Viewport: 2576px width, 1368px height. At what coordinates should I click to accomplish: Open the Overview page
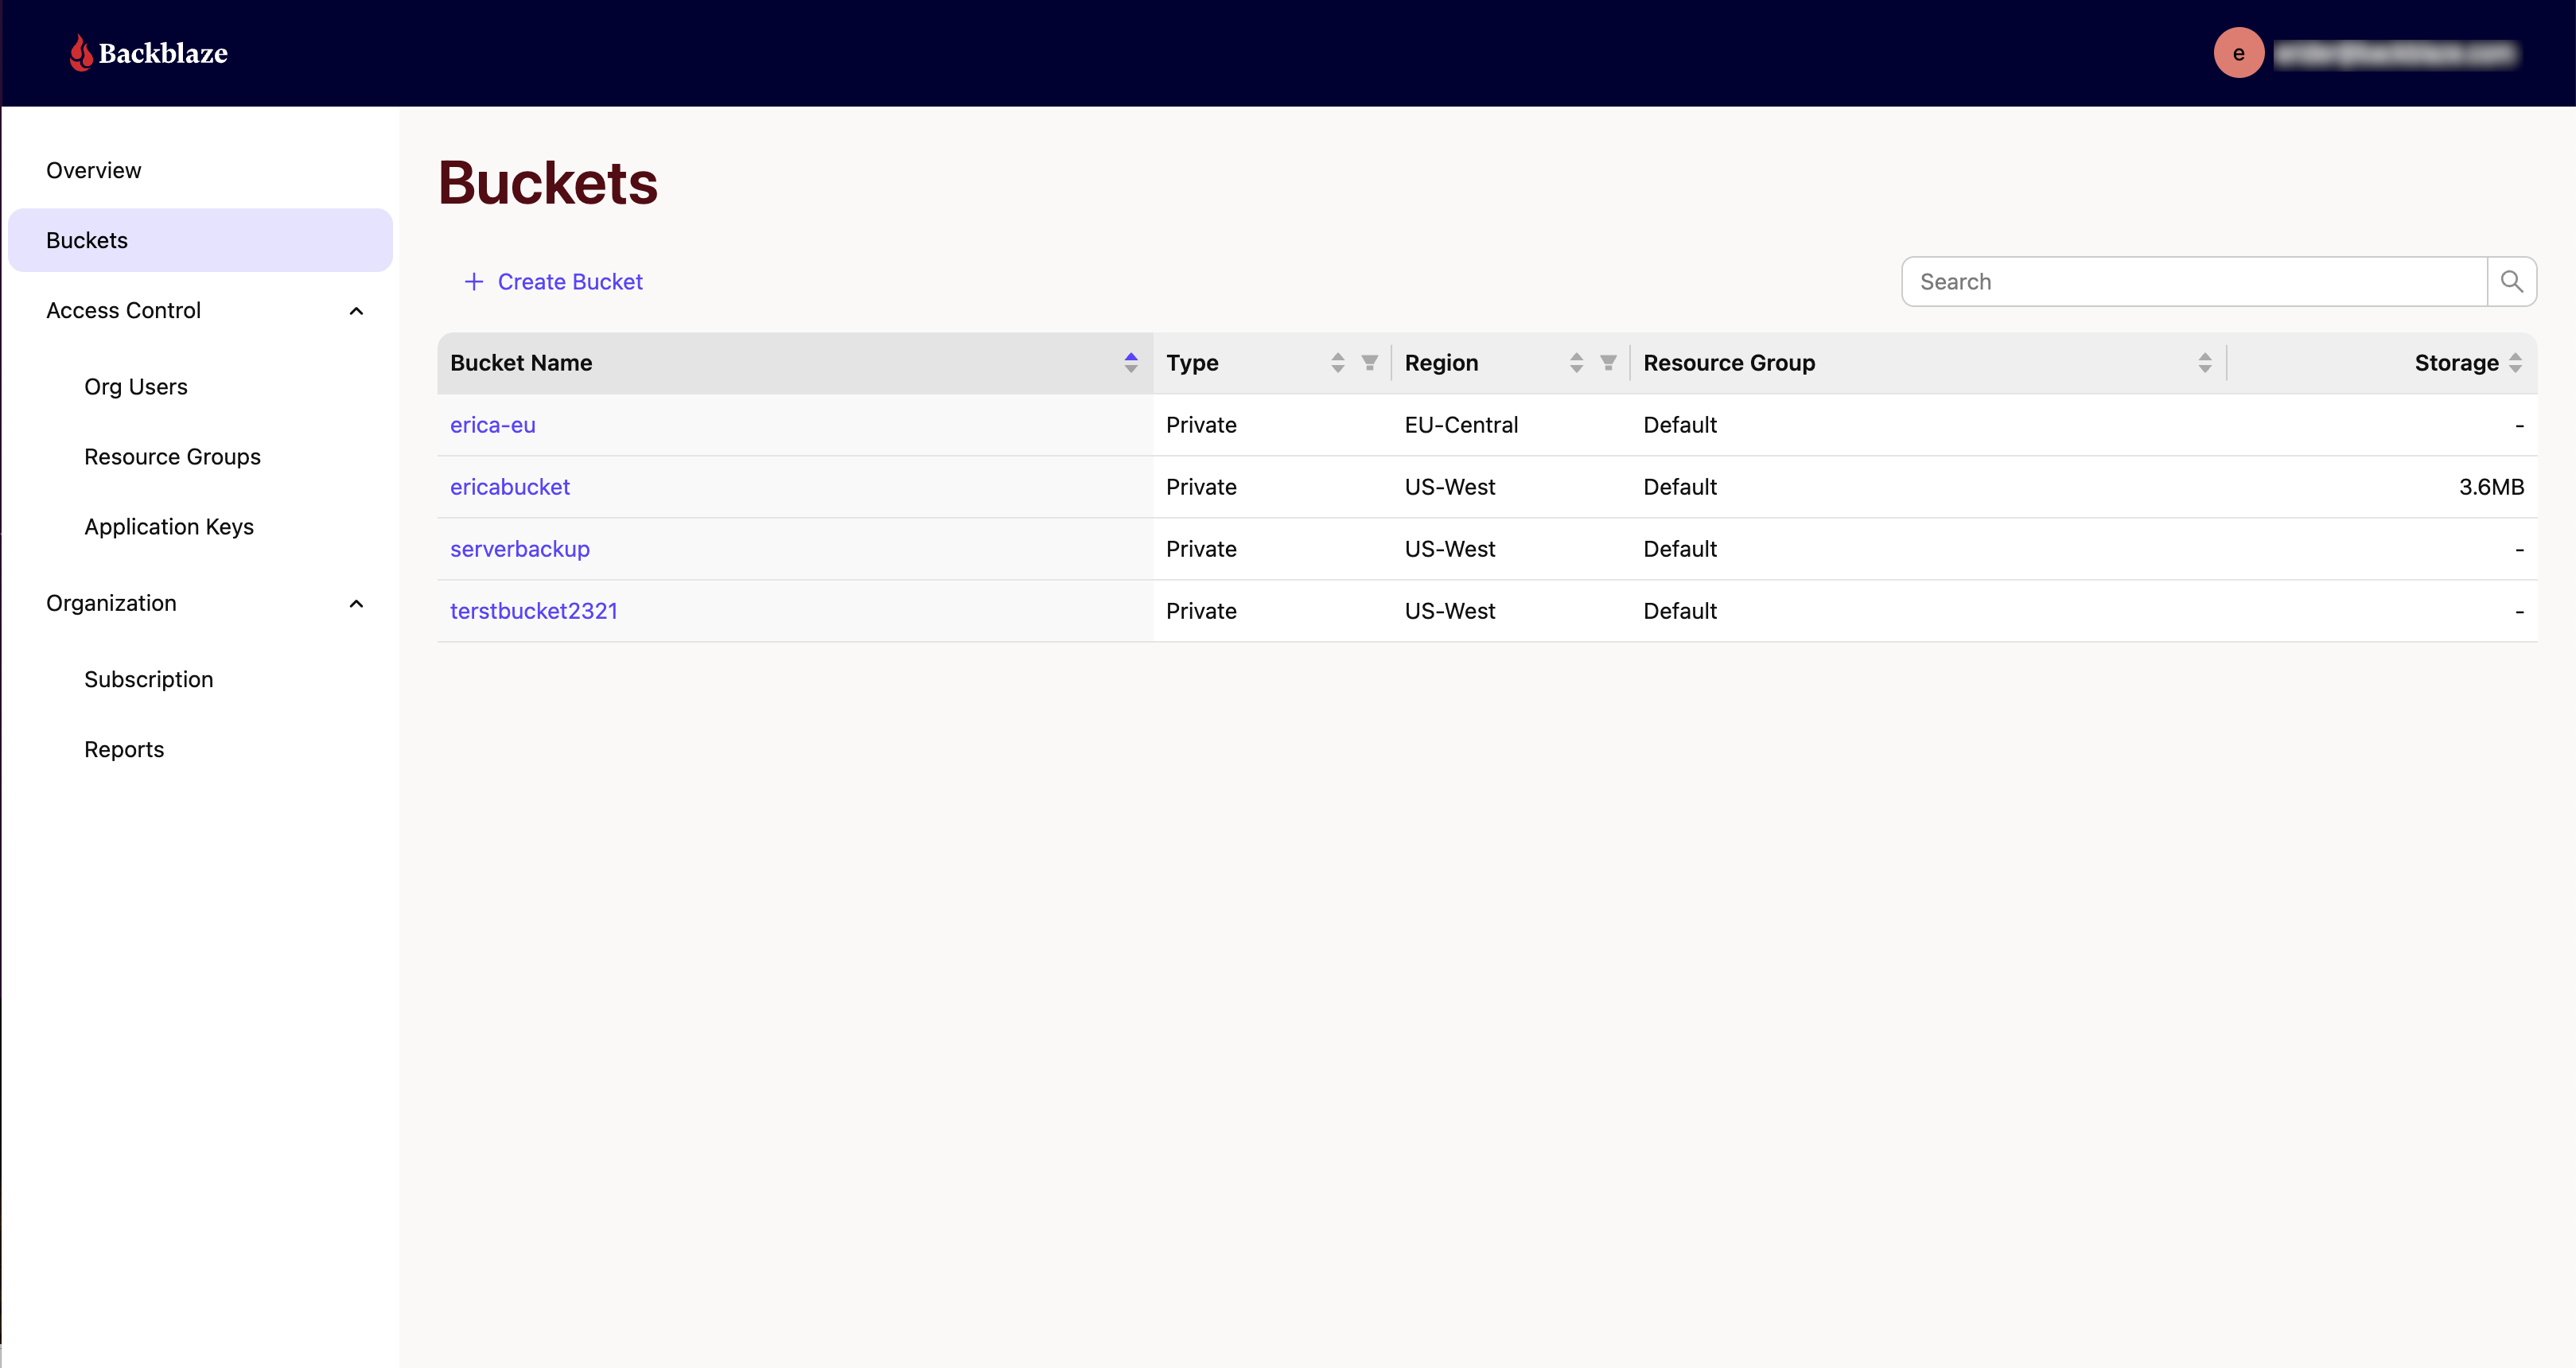click(x=94, y=170)
